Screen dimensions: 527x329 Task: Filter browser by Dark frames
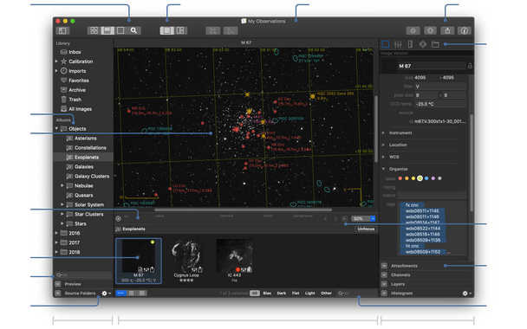point(282,294)
